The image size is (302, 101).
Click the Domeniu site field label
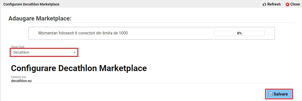point(18,77)
